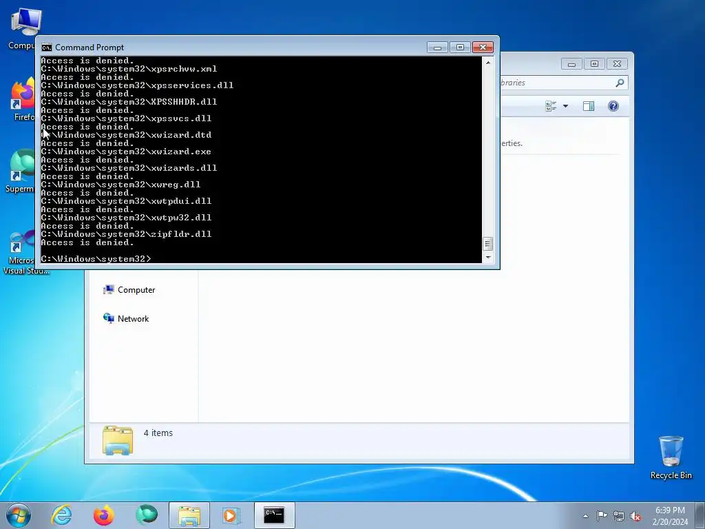Launch Internet Explorer from the taskbar
Image resolution: width=705 pixels, height=529 pixels.
[61, 515]
